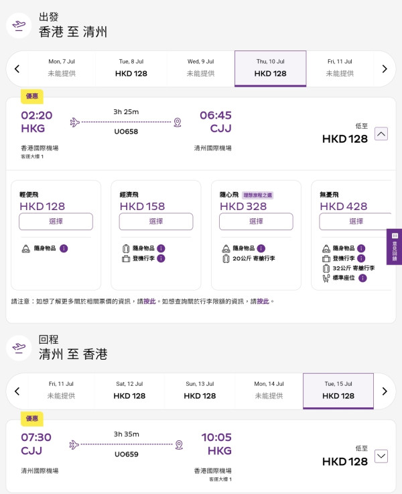The image size is (402, 494).
Task: Click the baggage allowance 按此 link
Action: pyautogui.click(x=263, y=301)
